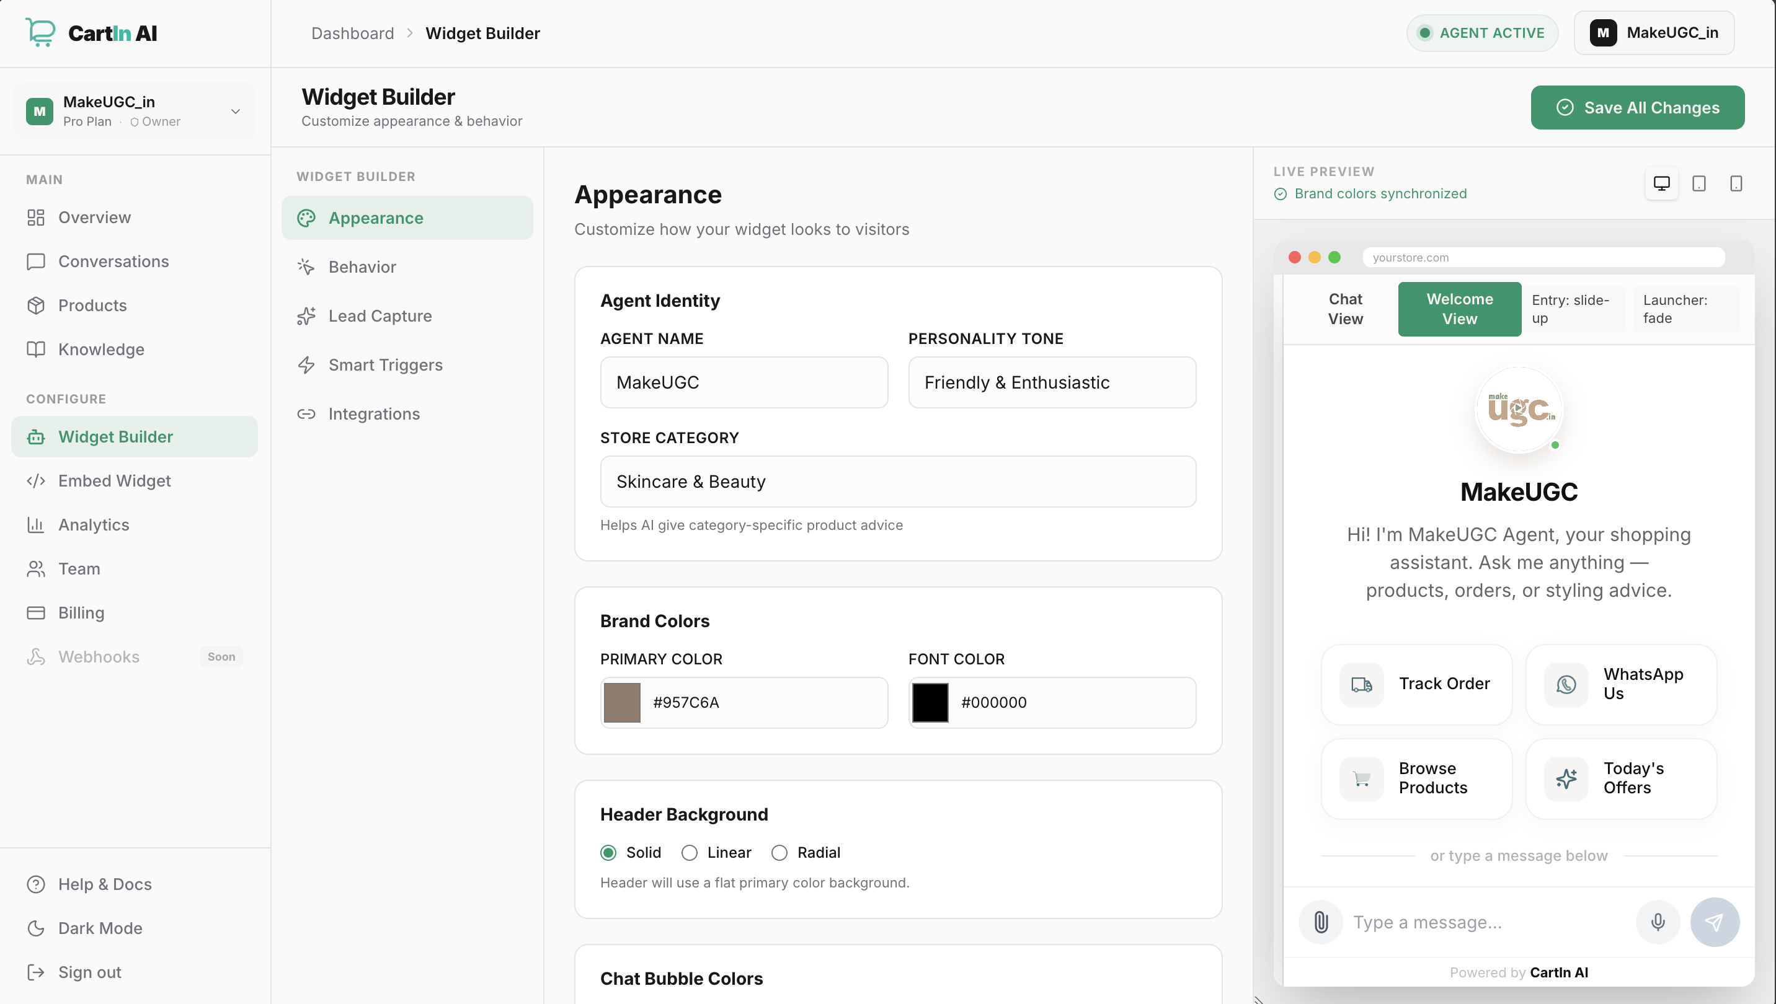Open the Appearance section
The image size is (1776, 1004).
click(x=407, y=218)
